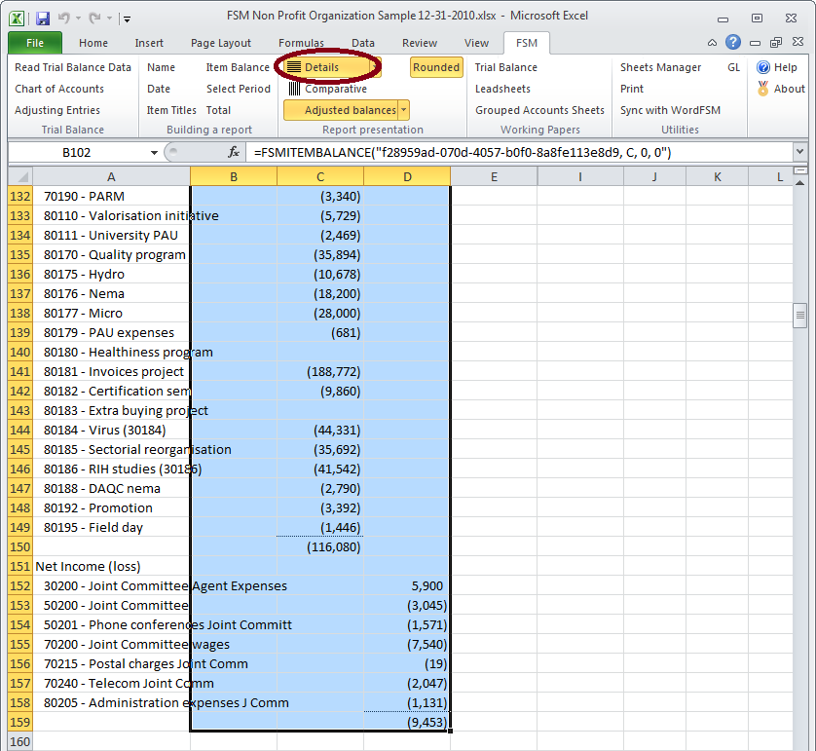Click the split box above the scrollbar
The width and height of the screenshot is (816, 751).
[799, 170]
